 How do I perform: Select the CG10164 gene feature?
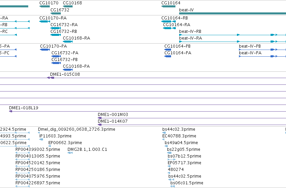pos(168,6)
